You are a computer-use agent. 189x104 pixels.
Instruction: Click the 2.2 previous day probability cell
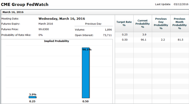[163, 40]
